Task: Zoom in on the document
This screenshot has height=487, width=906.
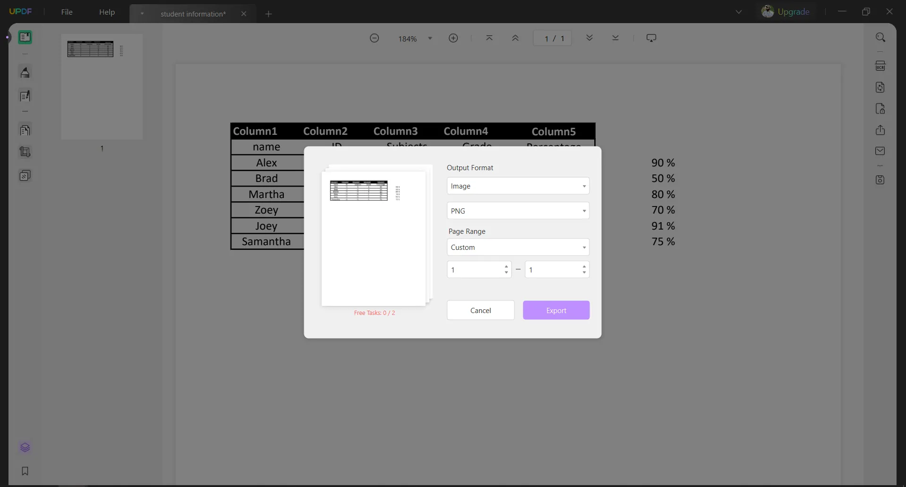Action: click(x=453, y=38)
